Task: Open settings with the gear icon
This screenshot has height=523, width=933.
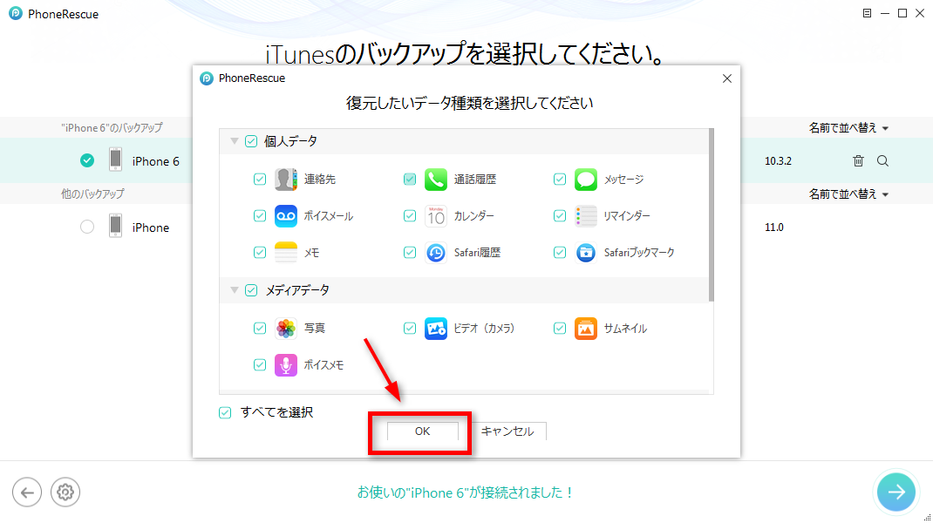Action: (65, 492)
